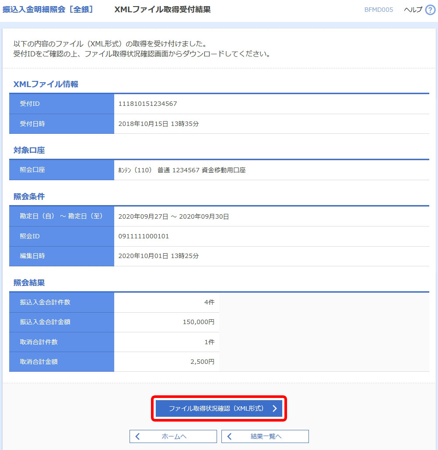Click ファイル取得状況確認（XML形式） button

pos(219,408)
